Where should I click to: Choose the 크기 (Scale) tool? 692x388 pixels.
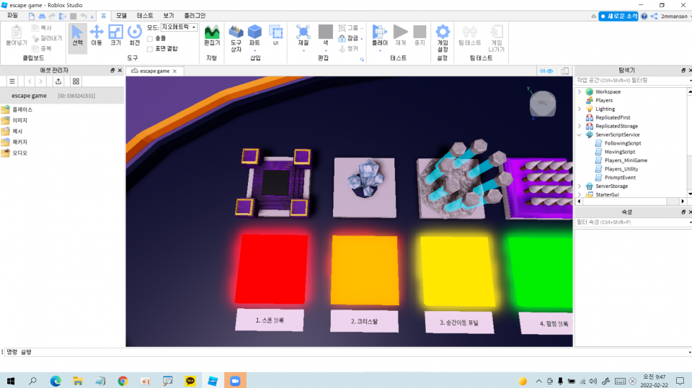click(115, 35)
